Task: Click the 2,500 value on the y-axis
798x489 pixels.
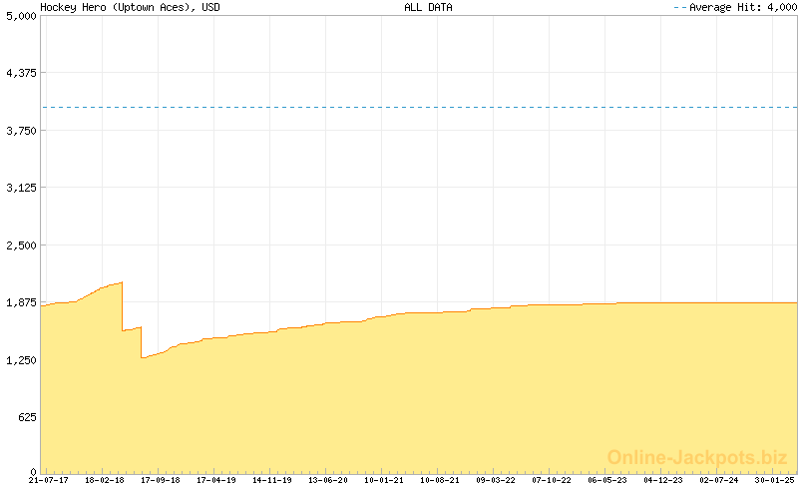Action: (20, 245)
